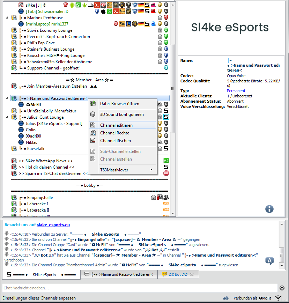289x303 pixels.
Task: Select the Kaesetalk channel
Action: click(36, 149)
